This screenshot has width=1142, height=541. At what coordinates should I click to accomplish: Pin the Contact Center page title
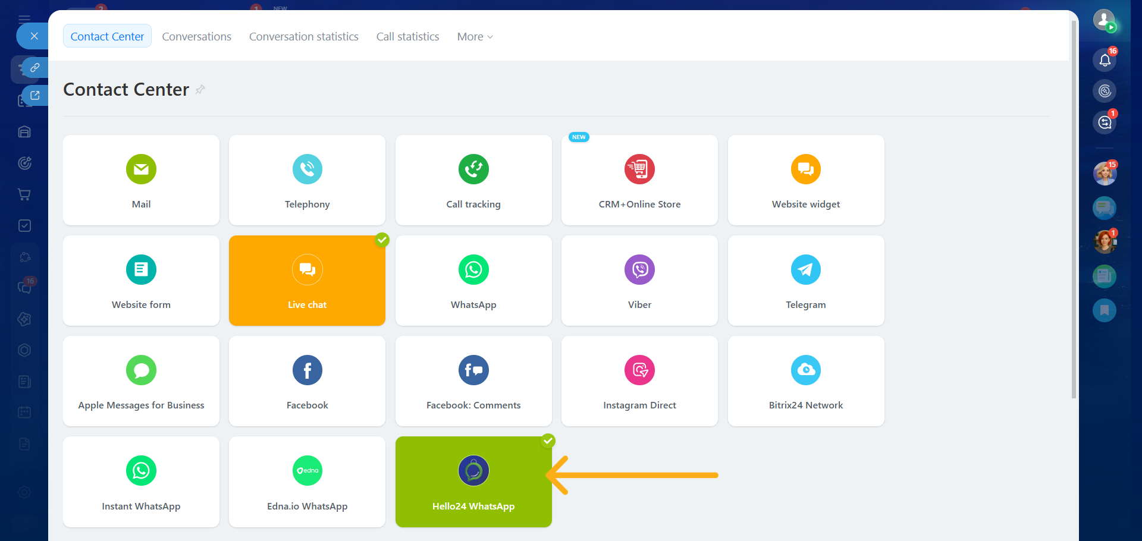pyautogui.click(x=200, y=89)
